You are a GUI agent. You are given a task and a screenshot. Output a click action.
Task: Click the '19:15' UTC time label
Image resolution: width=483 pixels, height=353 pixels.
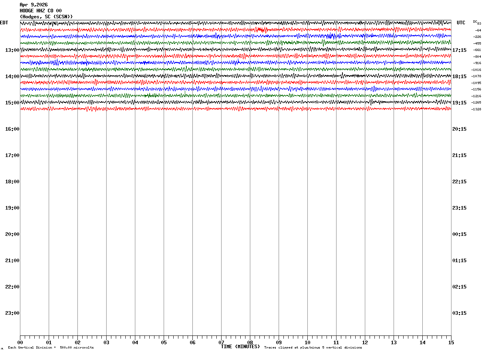(x=459, y=103)
